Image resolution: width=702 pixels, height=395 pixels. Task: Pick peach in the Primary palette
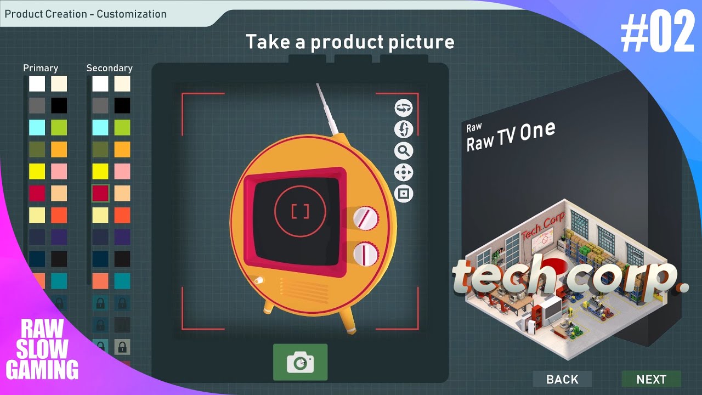point(59,193)
